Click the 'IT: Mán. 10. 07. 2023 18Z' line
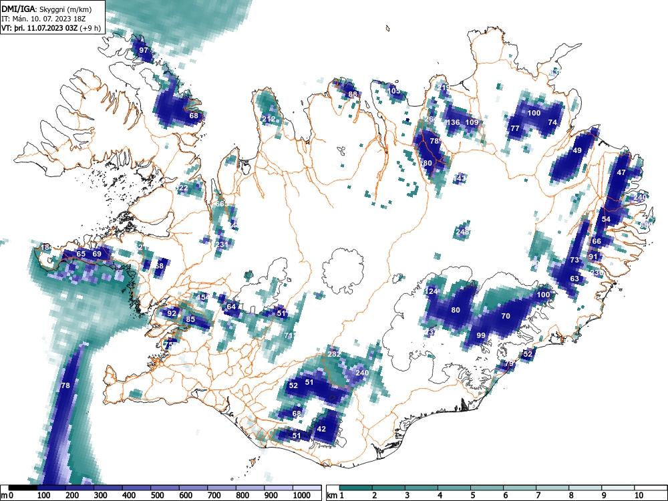The height and width of the screenshot is (501, 668). (43, 19)
